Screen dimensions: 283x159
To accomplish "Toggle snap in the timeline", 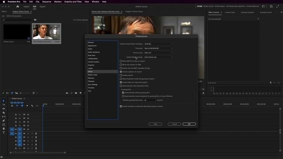I will point(17,106).
